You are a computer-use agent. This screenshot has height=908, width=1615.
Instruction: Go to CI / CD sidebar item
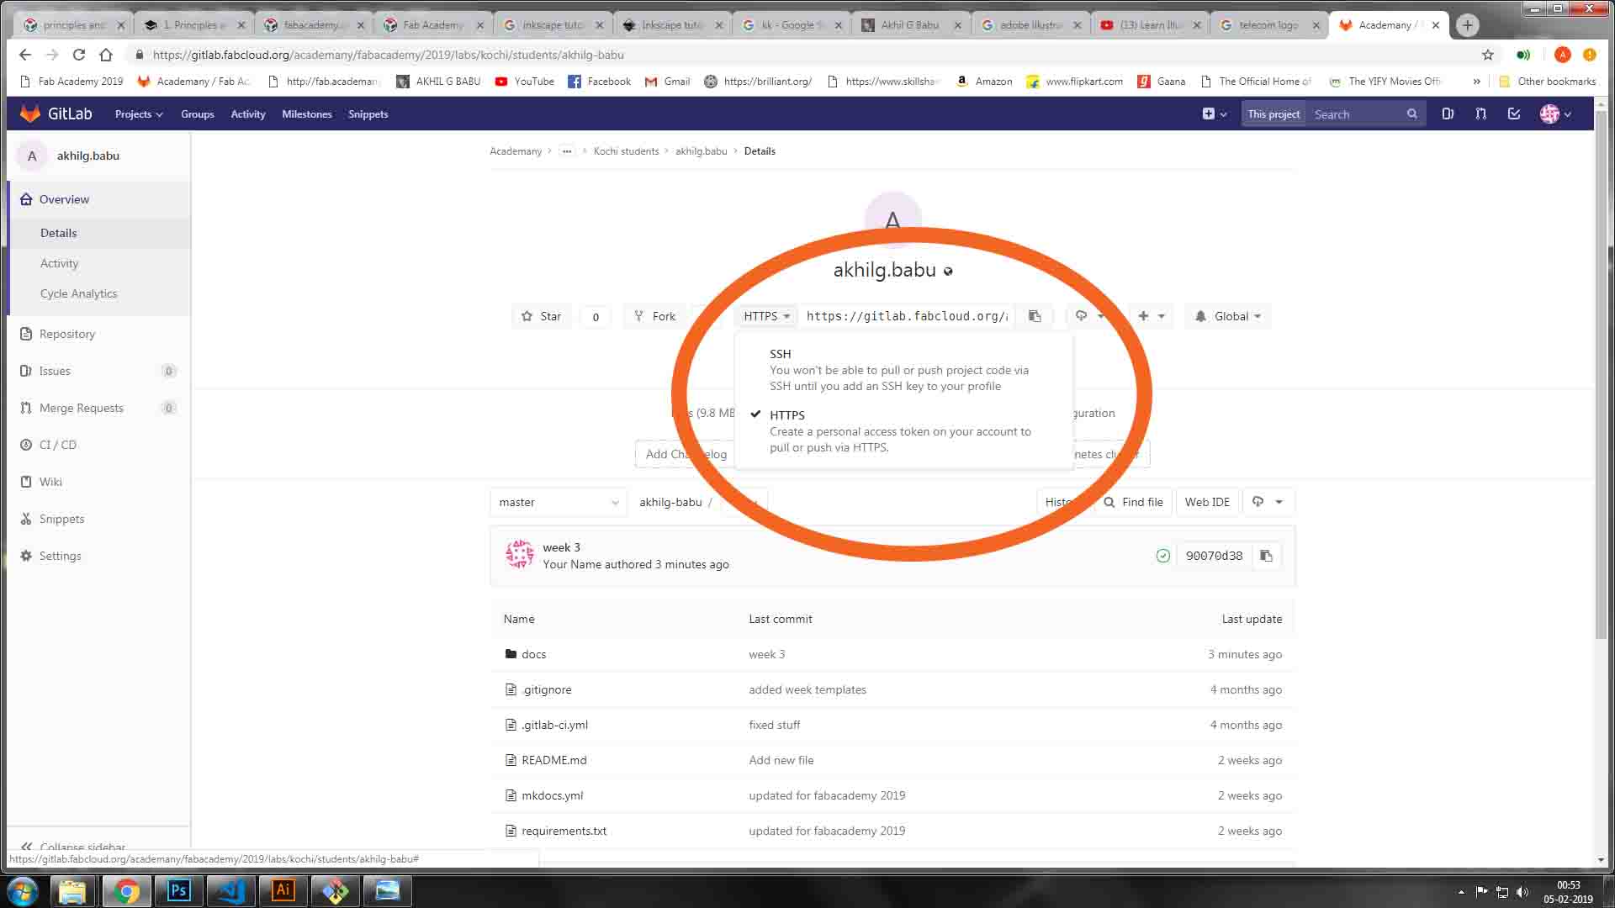(57, 445)
